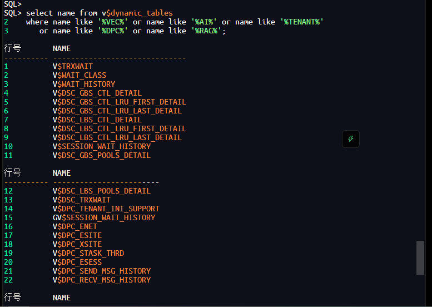Click V$DSC_LBS_POOLS_DETAIL row
432x307 pixels.
click(102, 191)
